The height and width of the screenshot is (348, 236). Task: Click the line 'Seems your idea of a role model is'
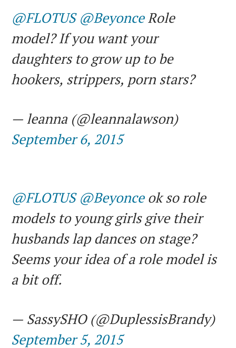(114, 259)
